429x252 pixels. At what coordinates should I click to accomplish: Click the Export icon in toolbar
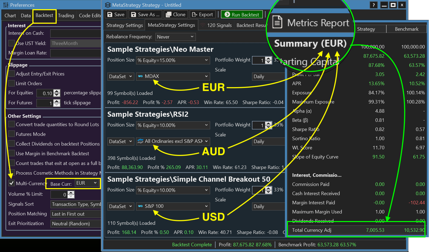tap(195, 15)
